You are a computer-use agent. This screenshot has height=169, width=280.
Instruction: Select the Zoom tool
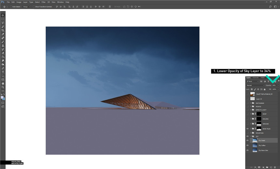point(3,87)
